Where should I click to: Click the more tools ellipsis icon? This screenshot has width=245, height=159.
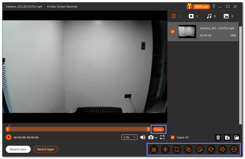[234, 150]
